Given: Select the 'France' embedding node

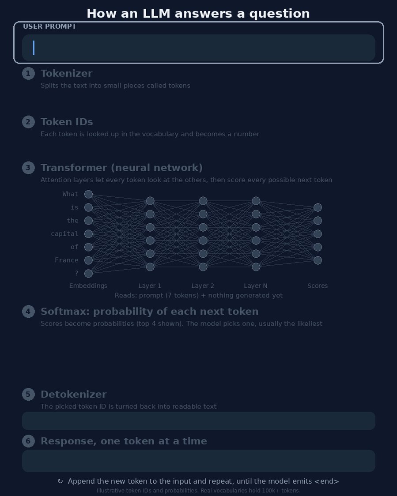Looking at the screenshot, I should (88, 260).
